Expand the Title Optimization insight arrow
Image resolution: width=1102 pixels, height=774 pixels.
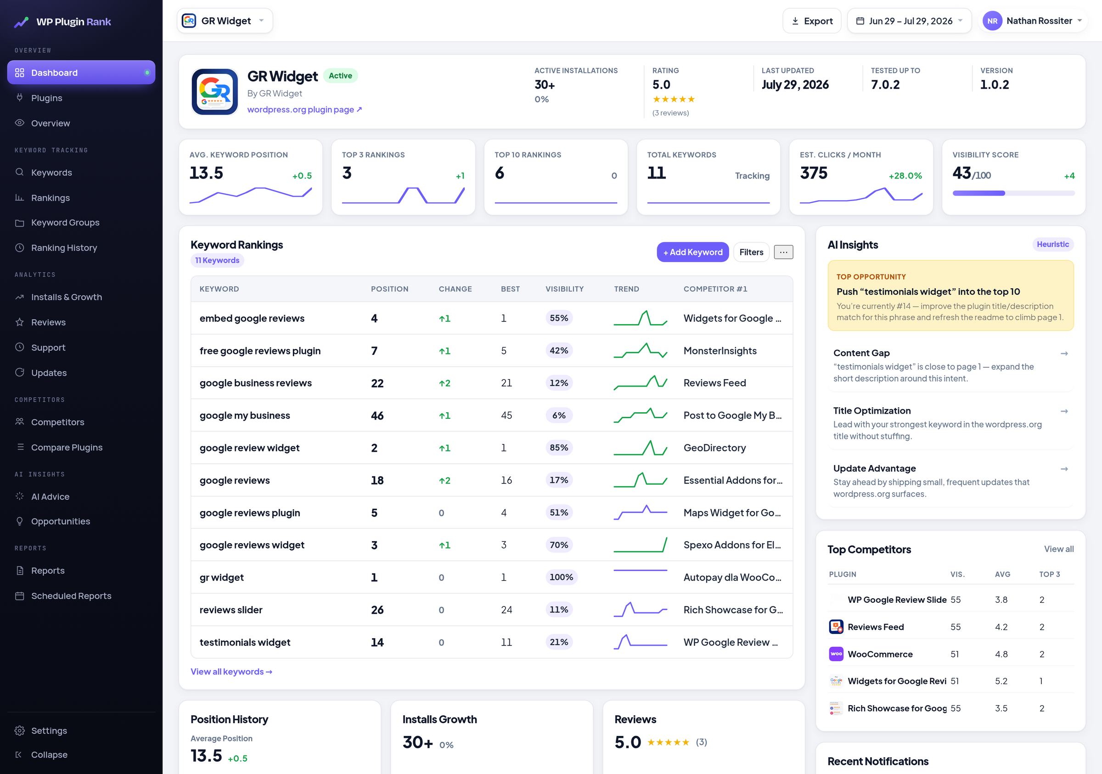(x=1064, y=411)
